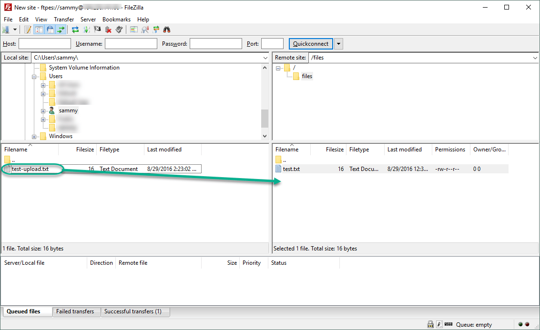
Task: Open the Transfer menu
Action: click(64, 19)
